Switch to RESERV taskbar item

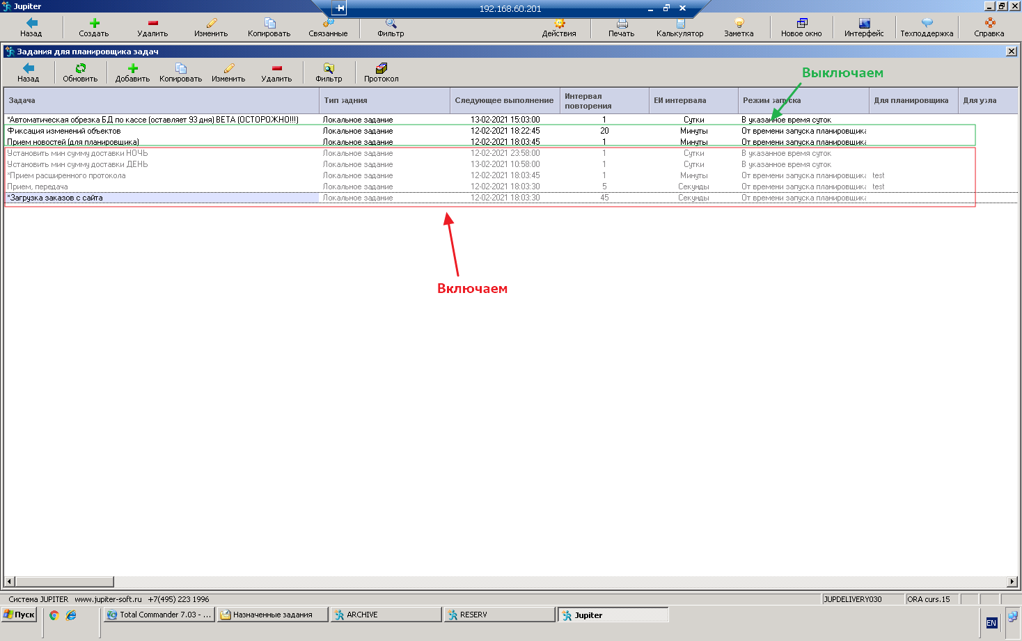500,615
